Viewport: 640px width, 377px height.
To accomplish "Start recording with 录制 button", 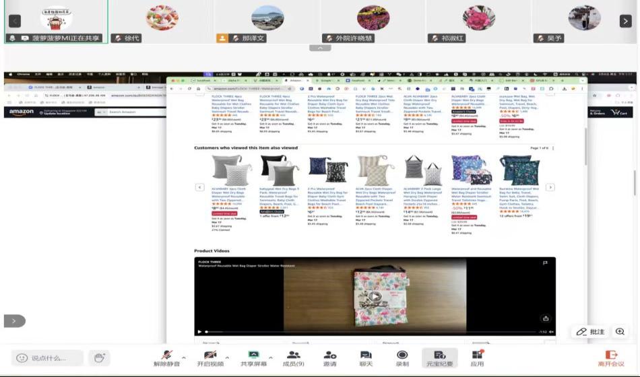I will (x=402, y=357).
